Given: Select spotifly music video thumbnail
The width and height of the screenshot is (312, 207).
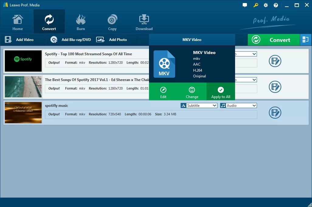Looking at the screenshot, I should click(23, 113).
